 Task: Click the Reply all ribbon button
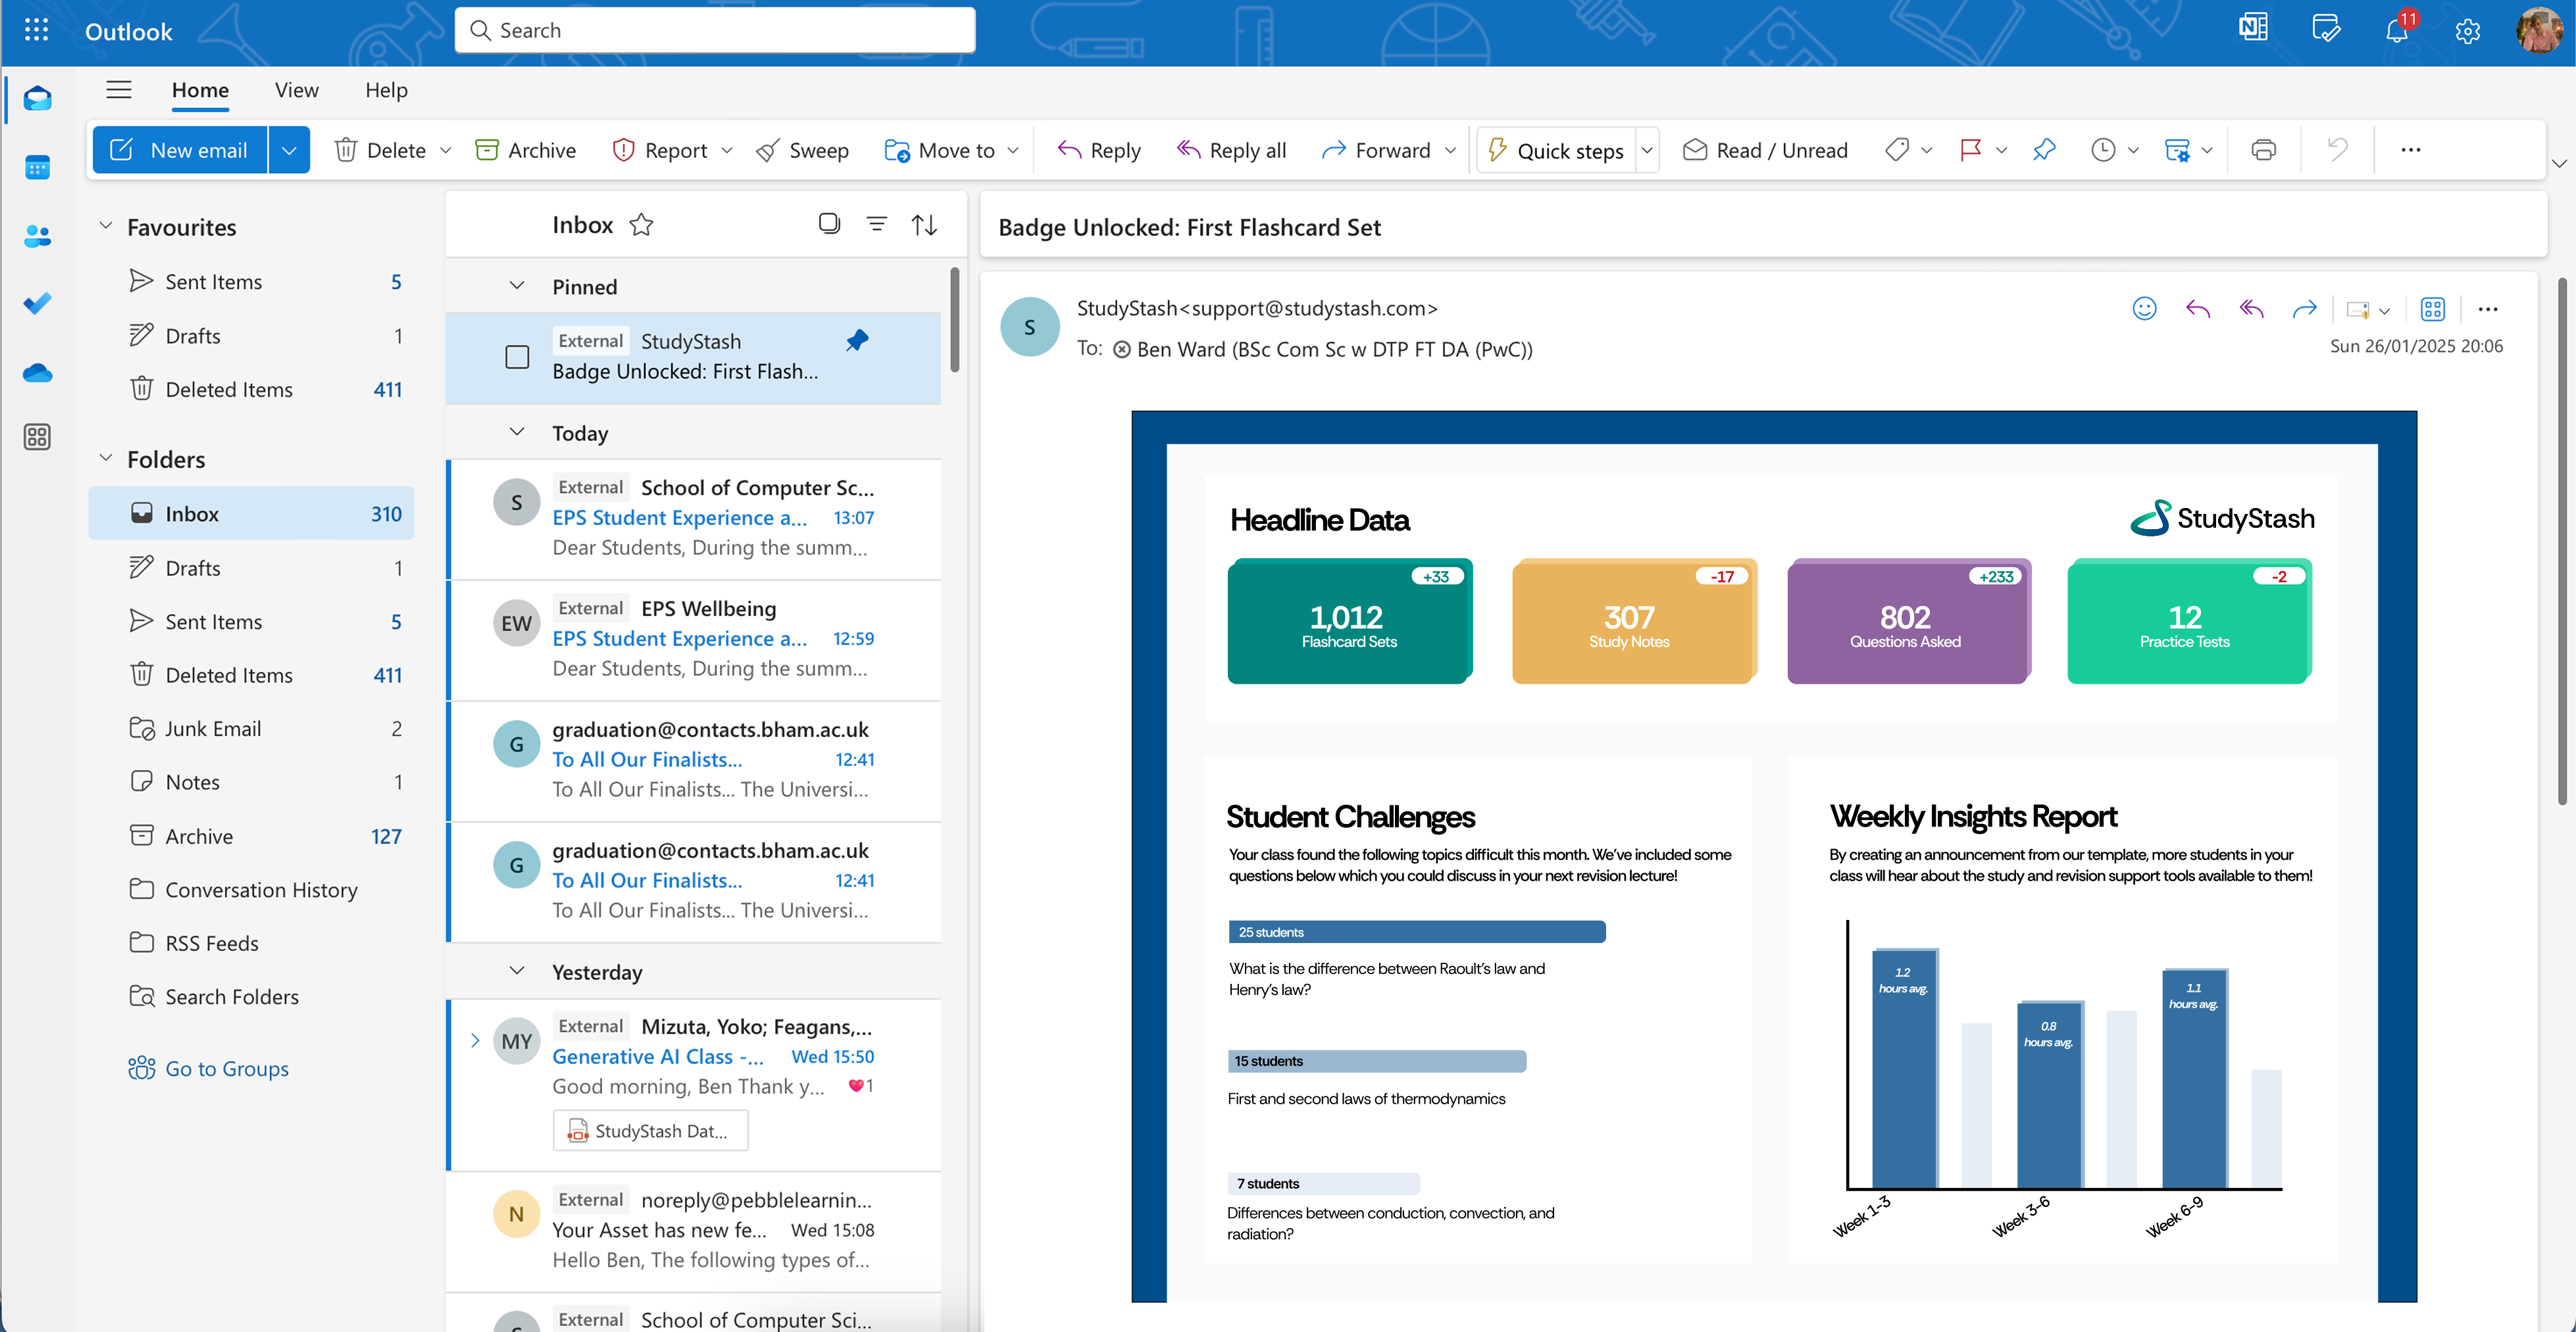1232,150
